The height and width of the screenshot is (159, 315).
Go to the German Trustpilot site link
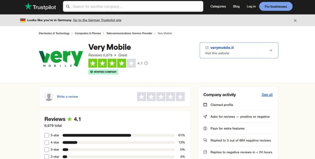[x=97, y=20]
